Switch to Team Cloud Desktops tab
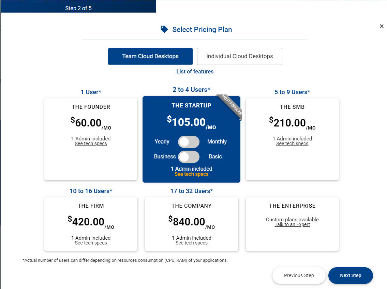Image resolution: width=387 pixels, height=289 pixels. click(150, 56)
